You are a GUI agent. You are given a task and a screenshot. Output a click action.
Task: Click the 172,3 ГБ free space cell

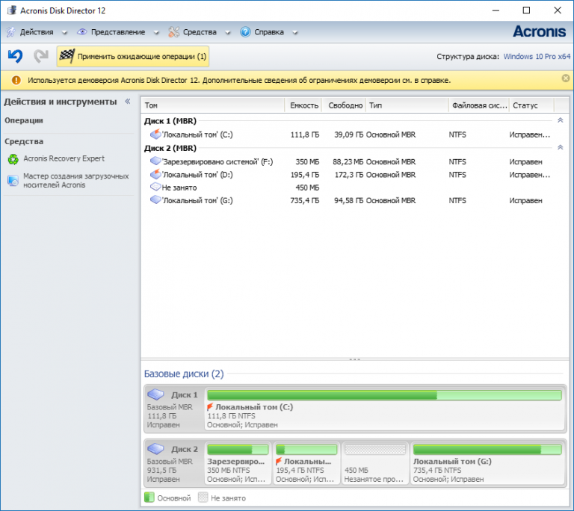(349, 175)
